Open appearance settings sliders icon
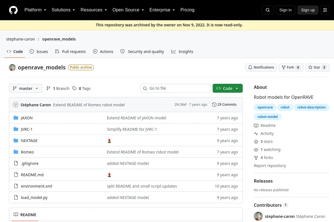Image resolution: width=334 pixels, height=222 pixels. pyautogui.click(x=325, y=10)
